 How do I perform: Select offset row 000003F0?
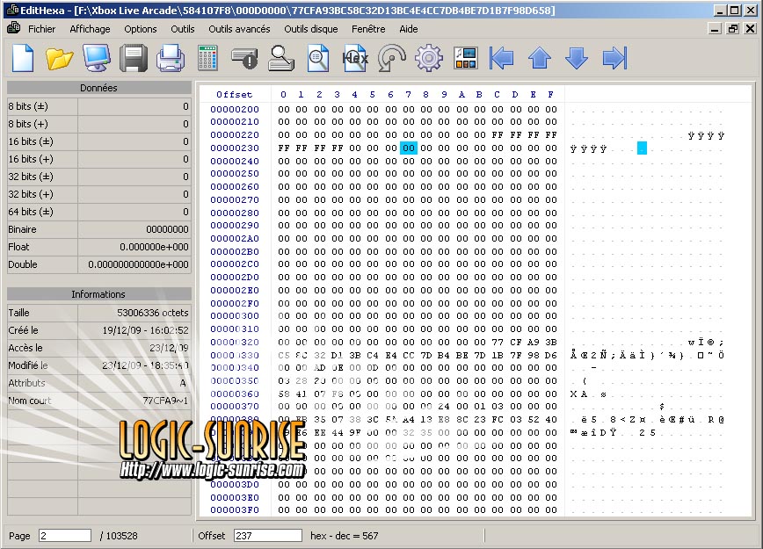235,510
